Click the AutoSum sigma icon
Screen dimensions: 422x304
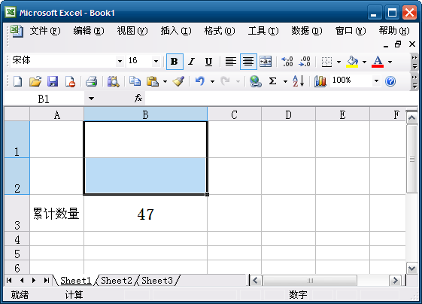(x=272, y=81)
